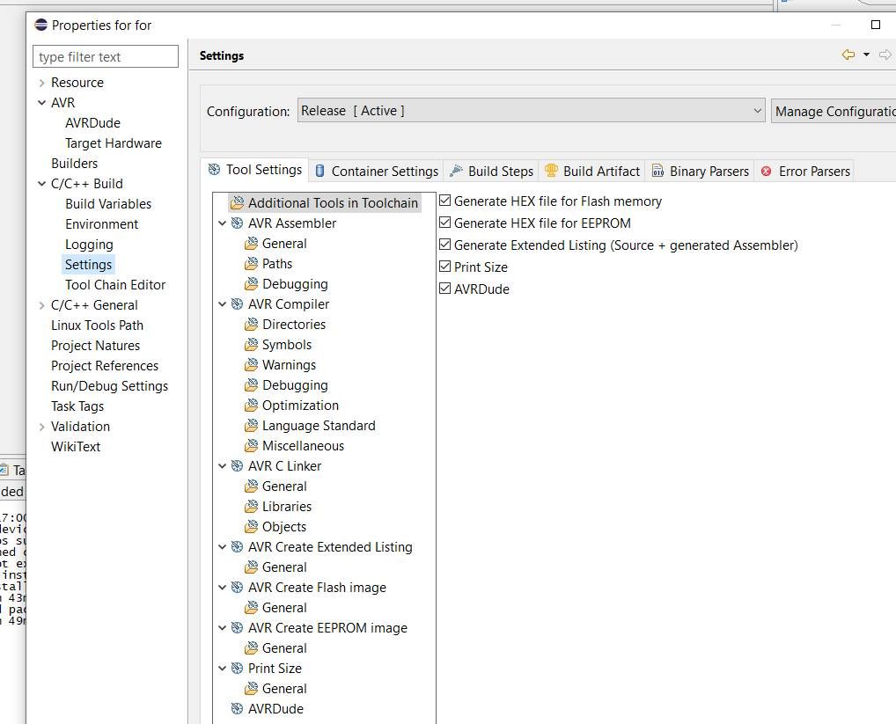The image size is (896, 724).
Task: Click the folder icon beside Symbols
Action: pos(251,345)
